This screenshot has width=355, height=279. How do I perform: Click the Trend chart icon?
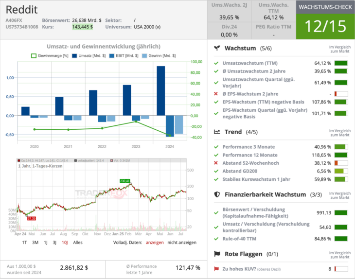pos(217,132)
